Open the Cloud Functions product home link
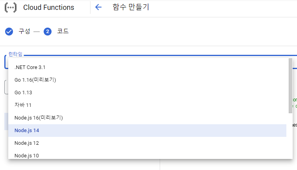This screenshot has width=297, height=170. tap(48, 7)
